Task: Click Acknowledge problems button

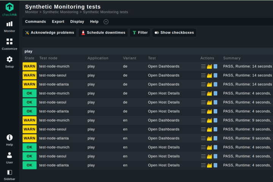Action: point(49,33)
